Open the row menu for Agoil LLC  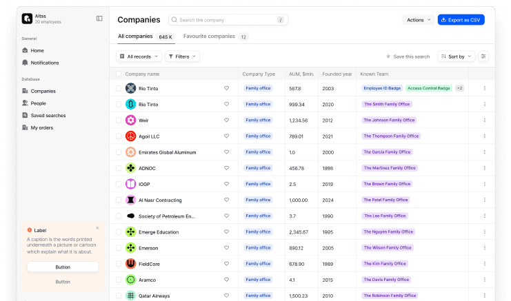[x=485, y=136]
